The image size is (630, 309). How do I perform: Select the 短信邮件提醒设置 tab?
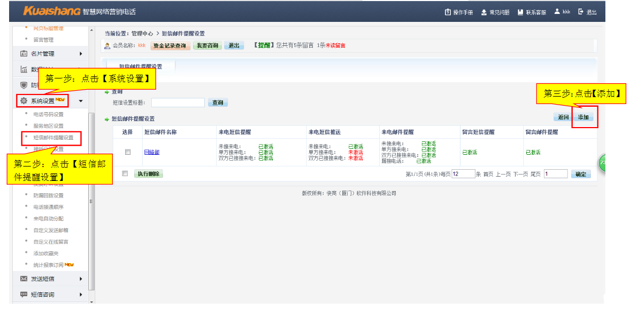tap(140, 67)
